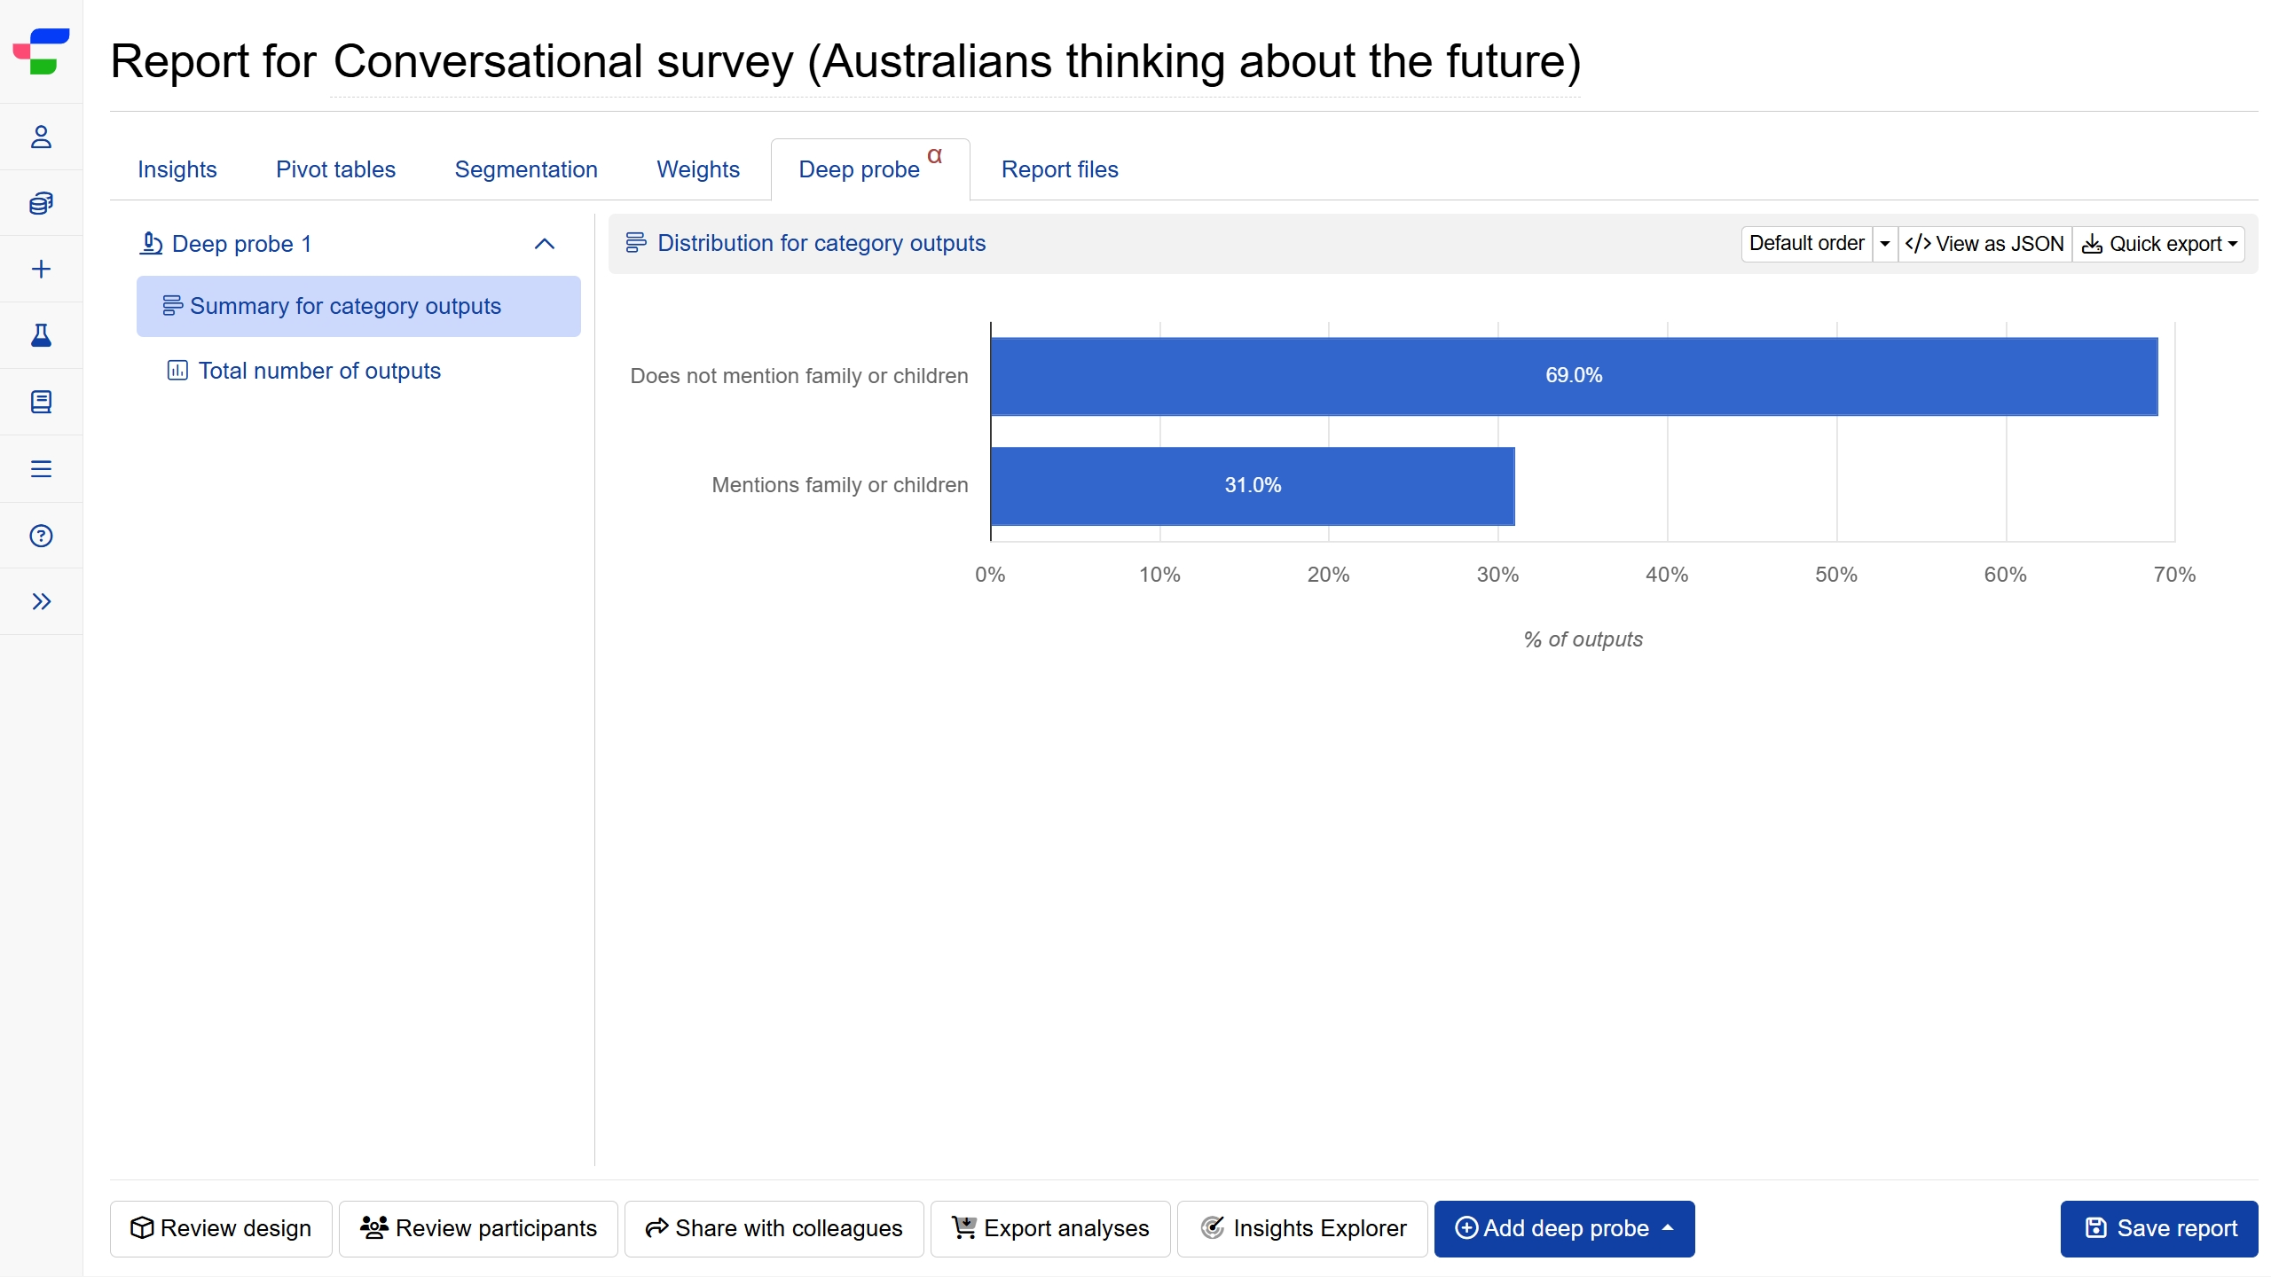Click Share with colleagues
Screen dimensions: 2271x1277
774,1228
